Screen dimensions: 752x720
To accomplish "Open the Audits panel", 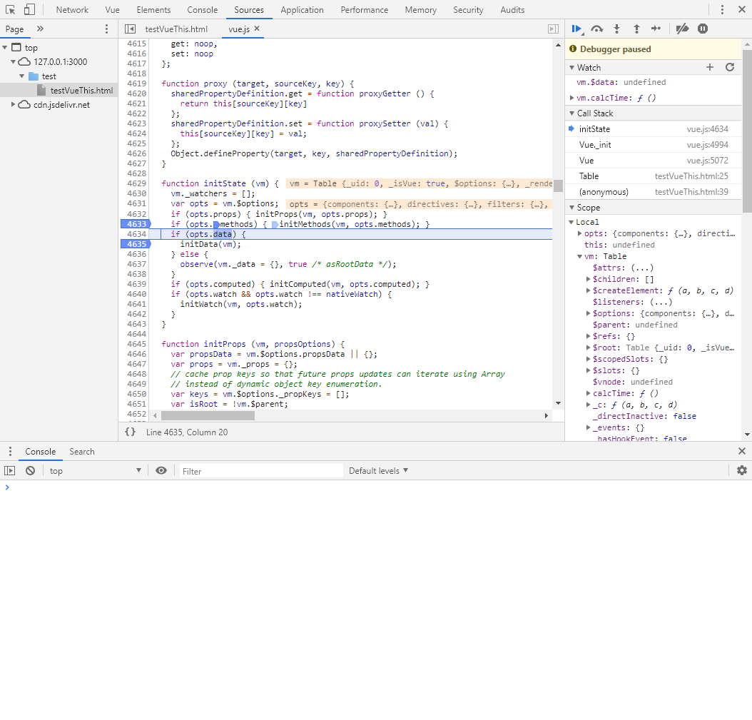I will tap(512, 9).
